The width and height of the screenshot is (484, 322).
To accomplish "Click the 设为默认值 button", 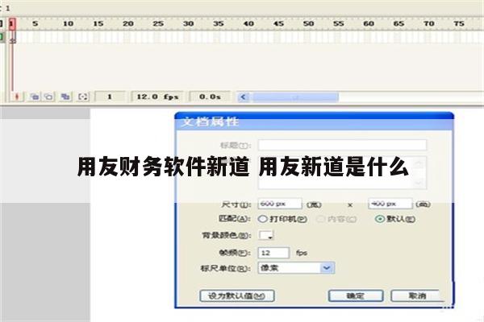I will (x=236, y=296).
